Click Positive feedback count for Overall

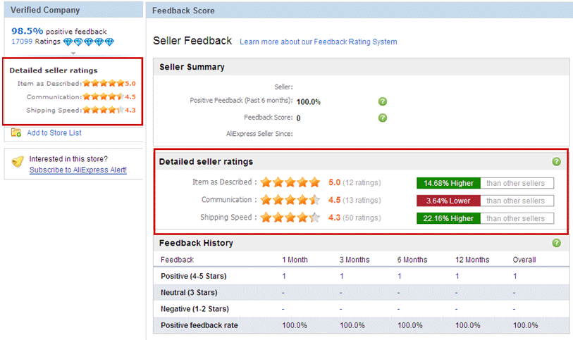(x=515, y=276)
